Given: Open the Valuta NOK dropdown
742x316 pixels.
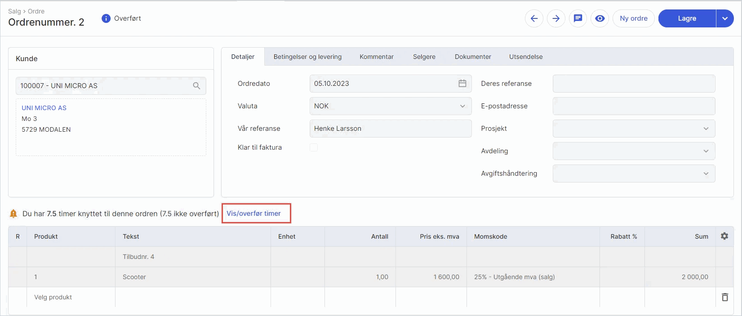Looking at the screenshot, I should [391, 106].
